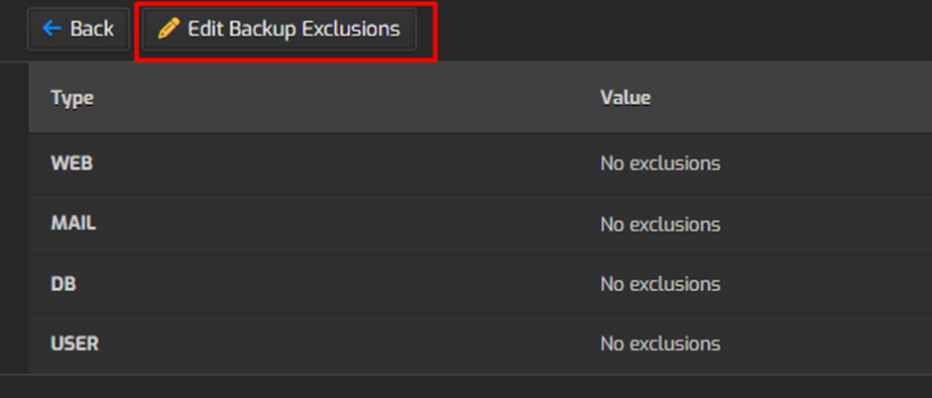Click the Type column header
Viewport: 932px width, 398px height.
click(x=72, y=97)
